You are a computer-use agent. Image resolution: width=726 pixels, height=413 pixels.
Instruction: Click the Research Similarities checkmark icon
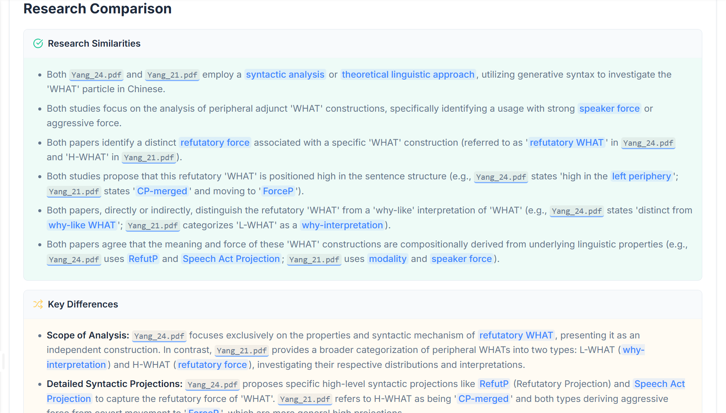tap(38, 44)
